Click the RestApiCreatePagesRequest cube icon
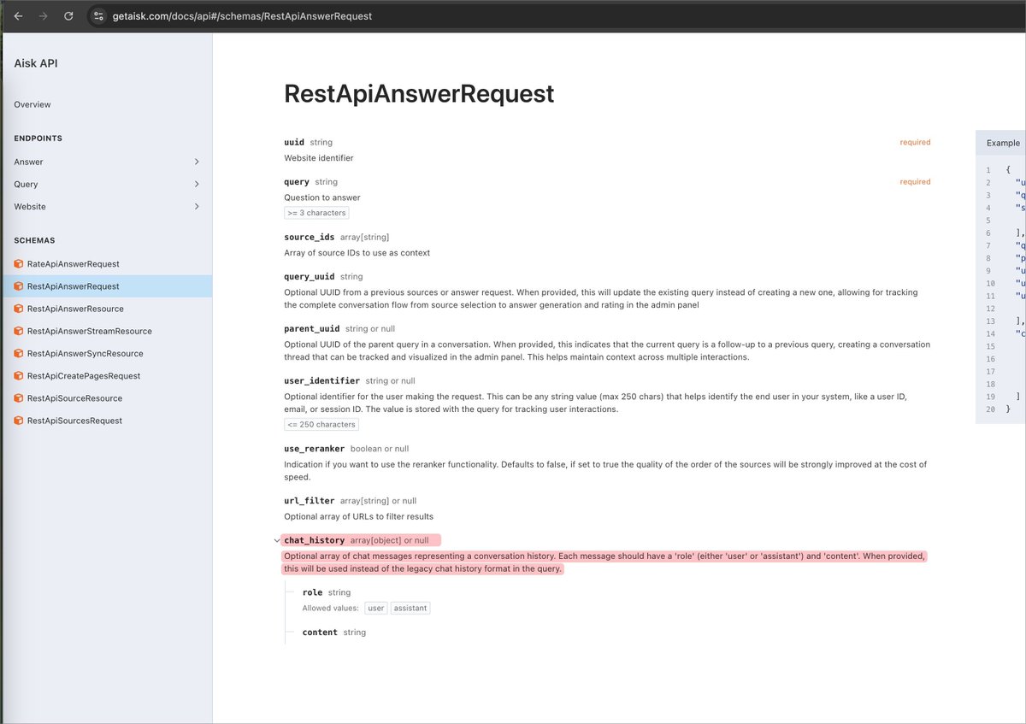The width and height of the screenshot is (1026, 724). click(19, 376)
